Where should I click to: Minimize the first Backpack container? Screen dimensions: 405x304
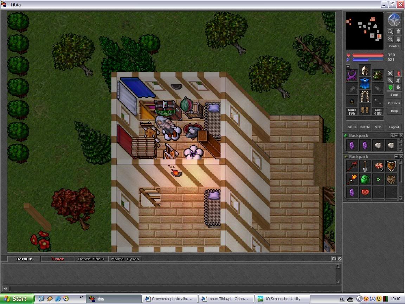(x=397, y=135)
